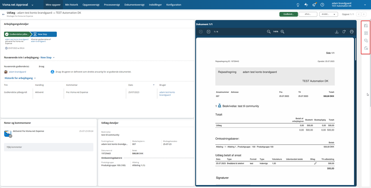Open the lightbulb tips icon in header
This screenshot has width=371, height=188.
(298, 5)
